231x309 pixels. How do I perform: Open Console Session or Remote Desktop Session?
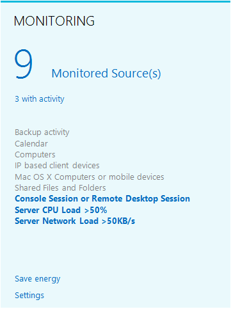pos(102,199)
